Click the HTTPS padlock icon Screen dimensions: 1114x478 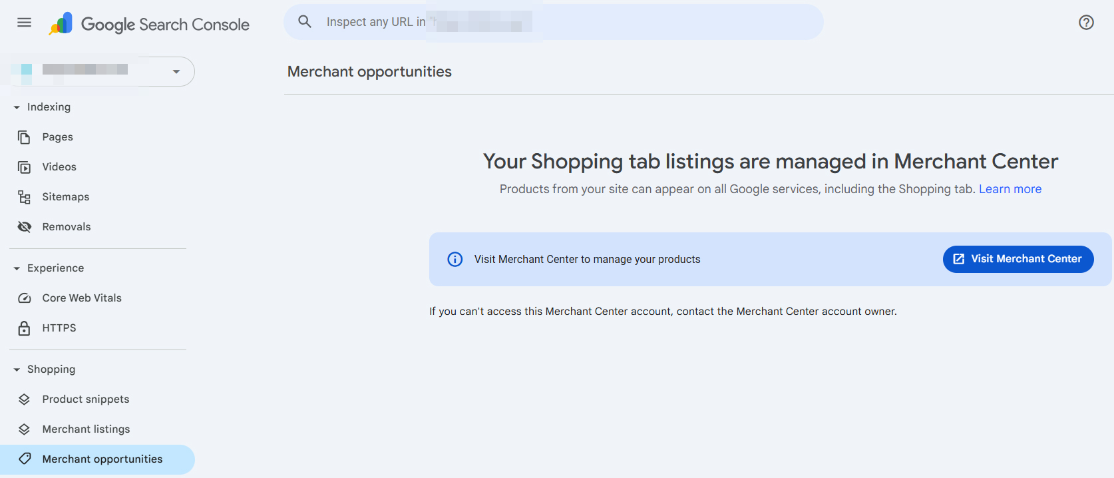(24, 328)
